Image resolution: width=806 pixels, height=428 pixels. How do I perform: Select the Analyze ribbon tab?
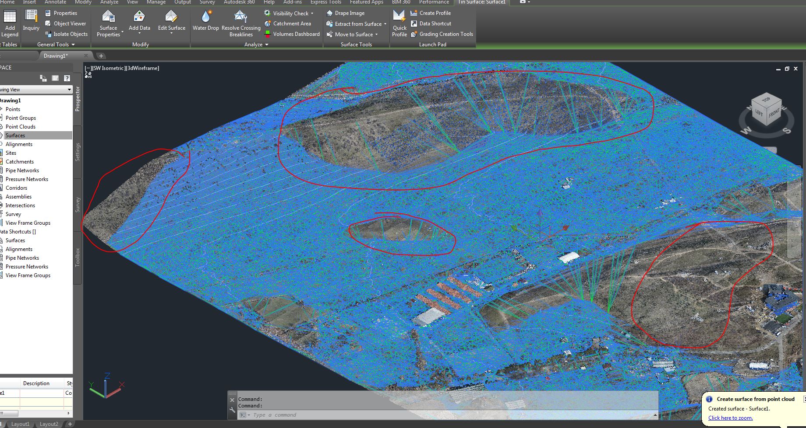109,2
